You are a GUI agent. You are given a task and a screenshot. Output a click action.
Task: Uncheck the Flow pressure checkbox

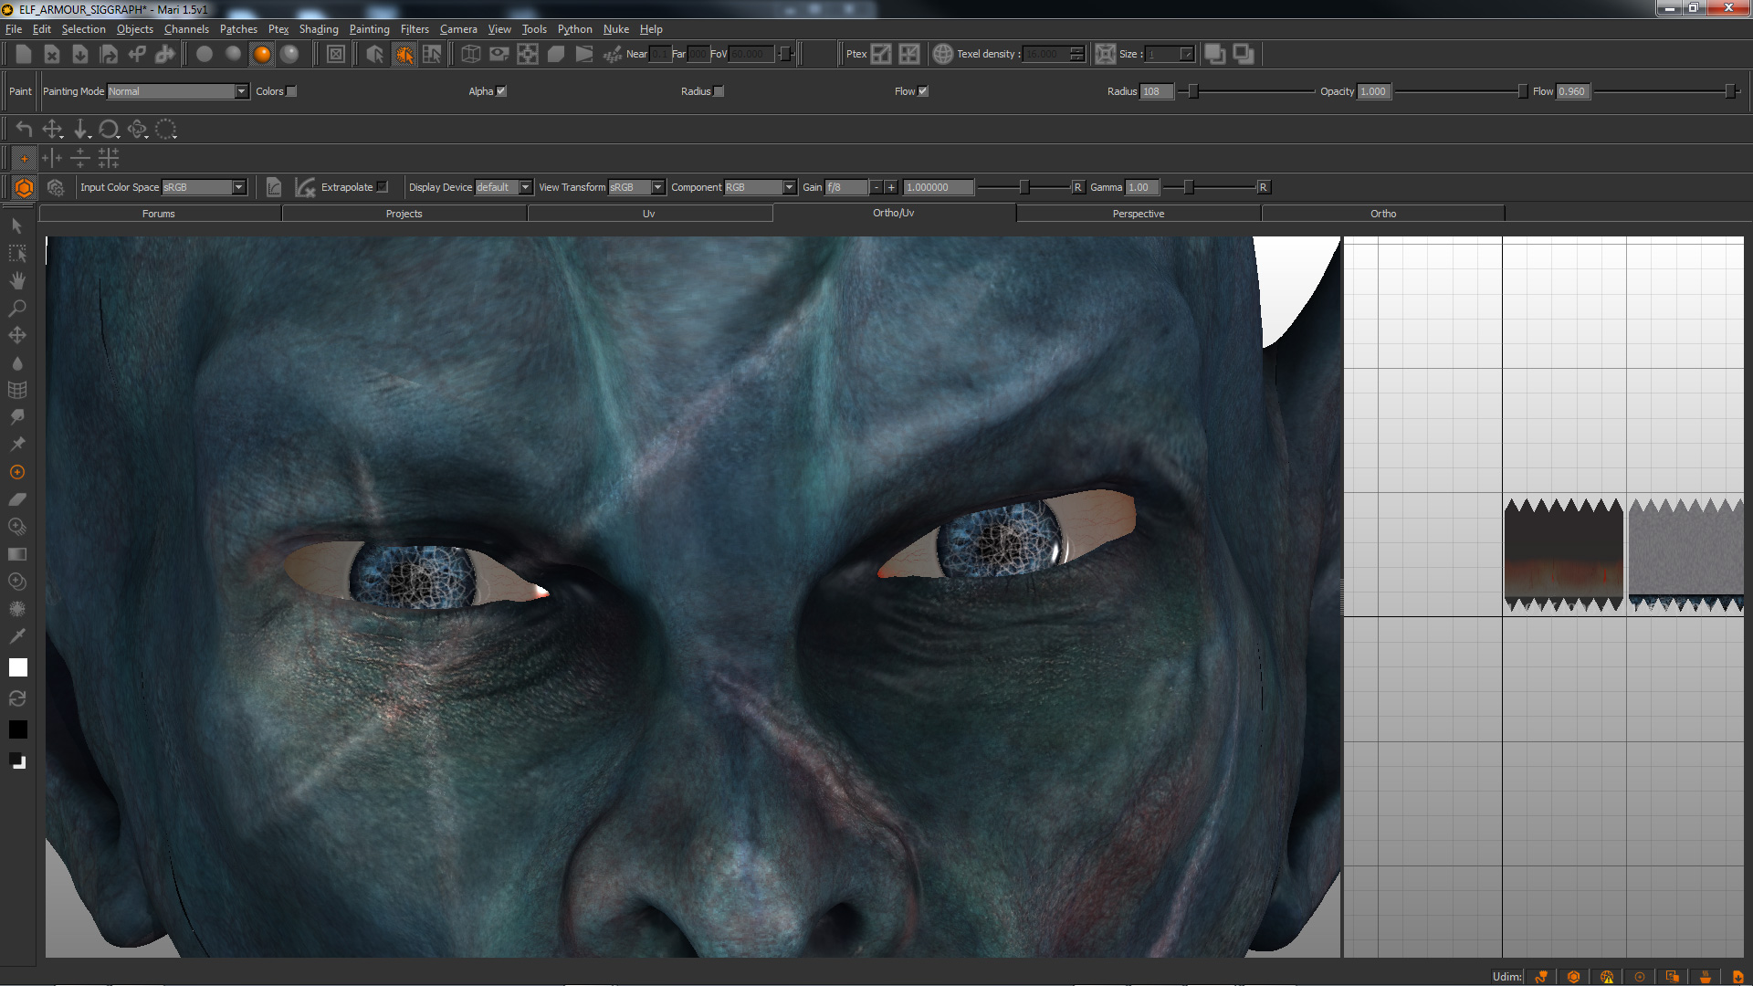point(923,91)
